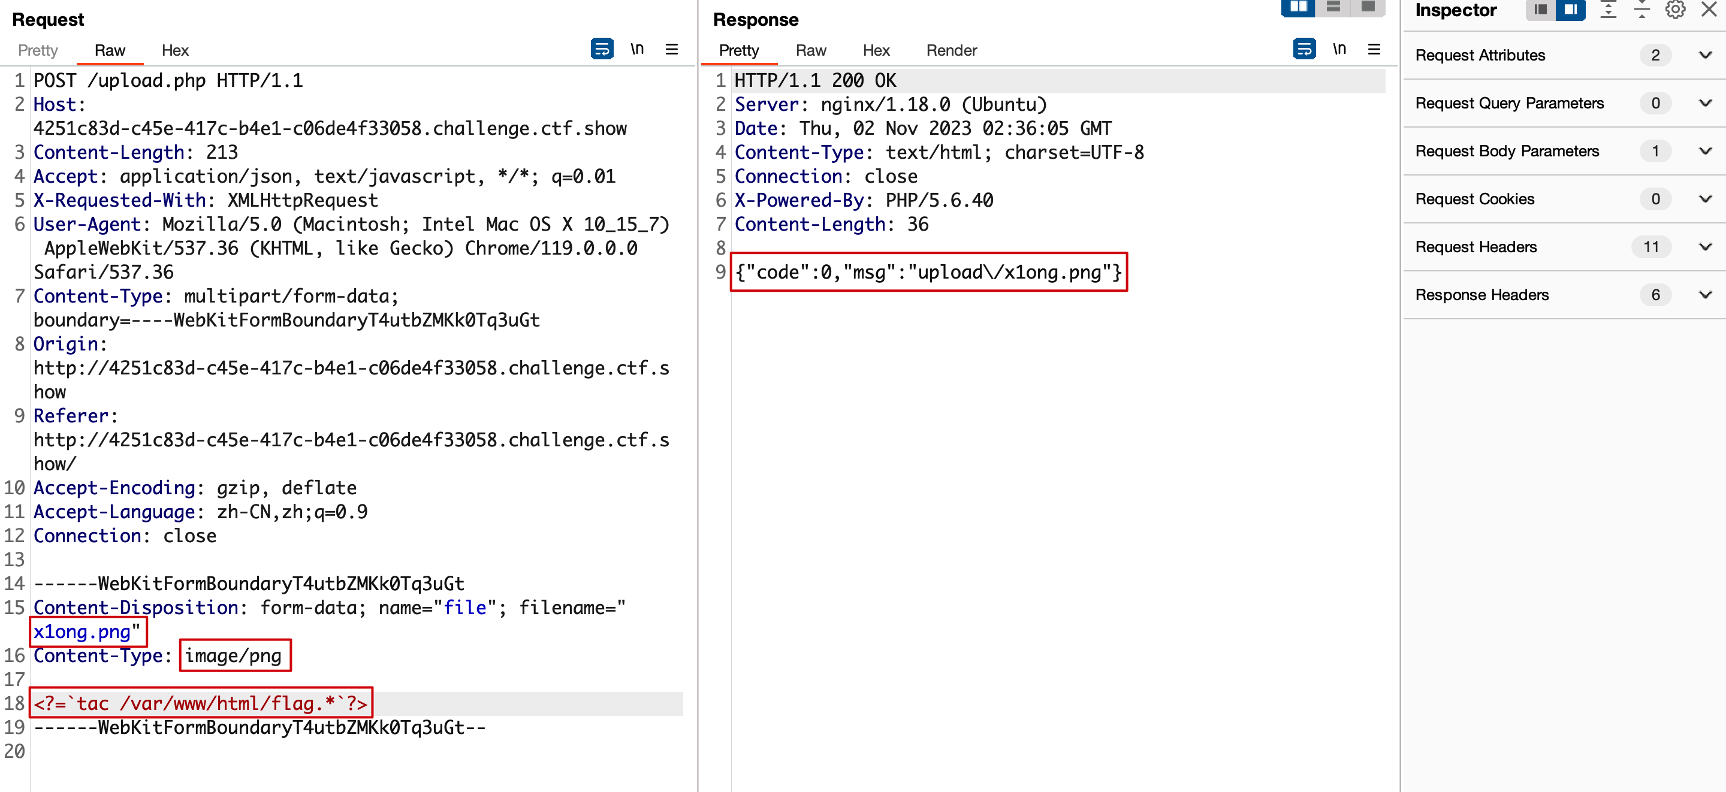The image size is (1726, 792).
Task: Expand Request Cookies chevron
Action: coord(1705,199)
